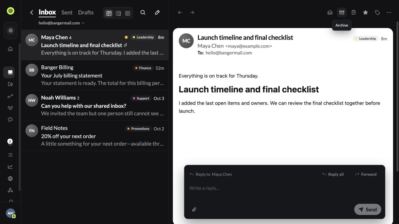The width and height of the screenshot is (399, 224).
Task: Open the contacts group icon in sidebar
Action: click(x=10, y=108)
